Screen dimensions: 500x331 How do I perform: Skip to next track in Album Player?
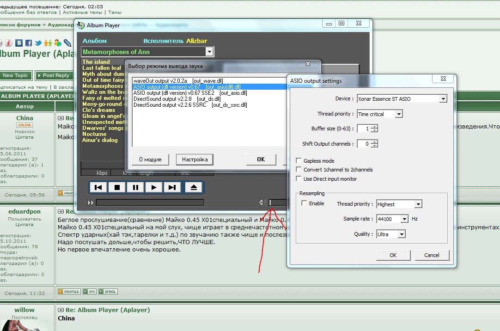(172, 188)
